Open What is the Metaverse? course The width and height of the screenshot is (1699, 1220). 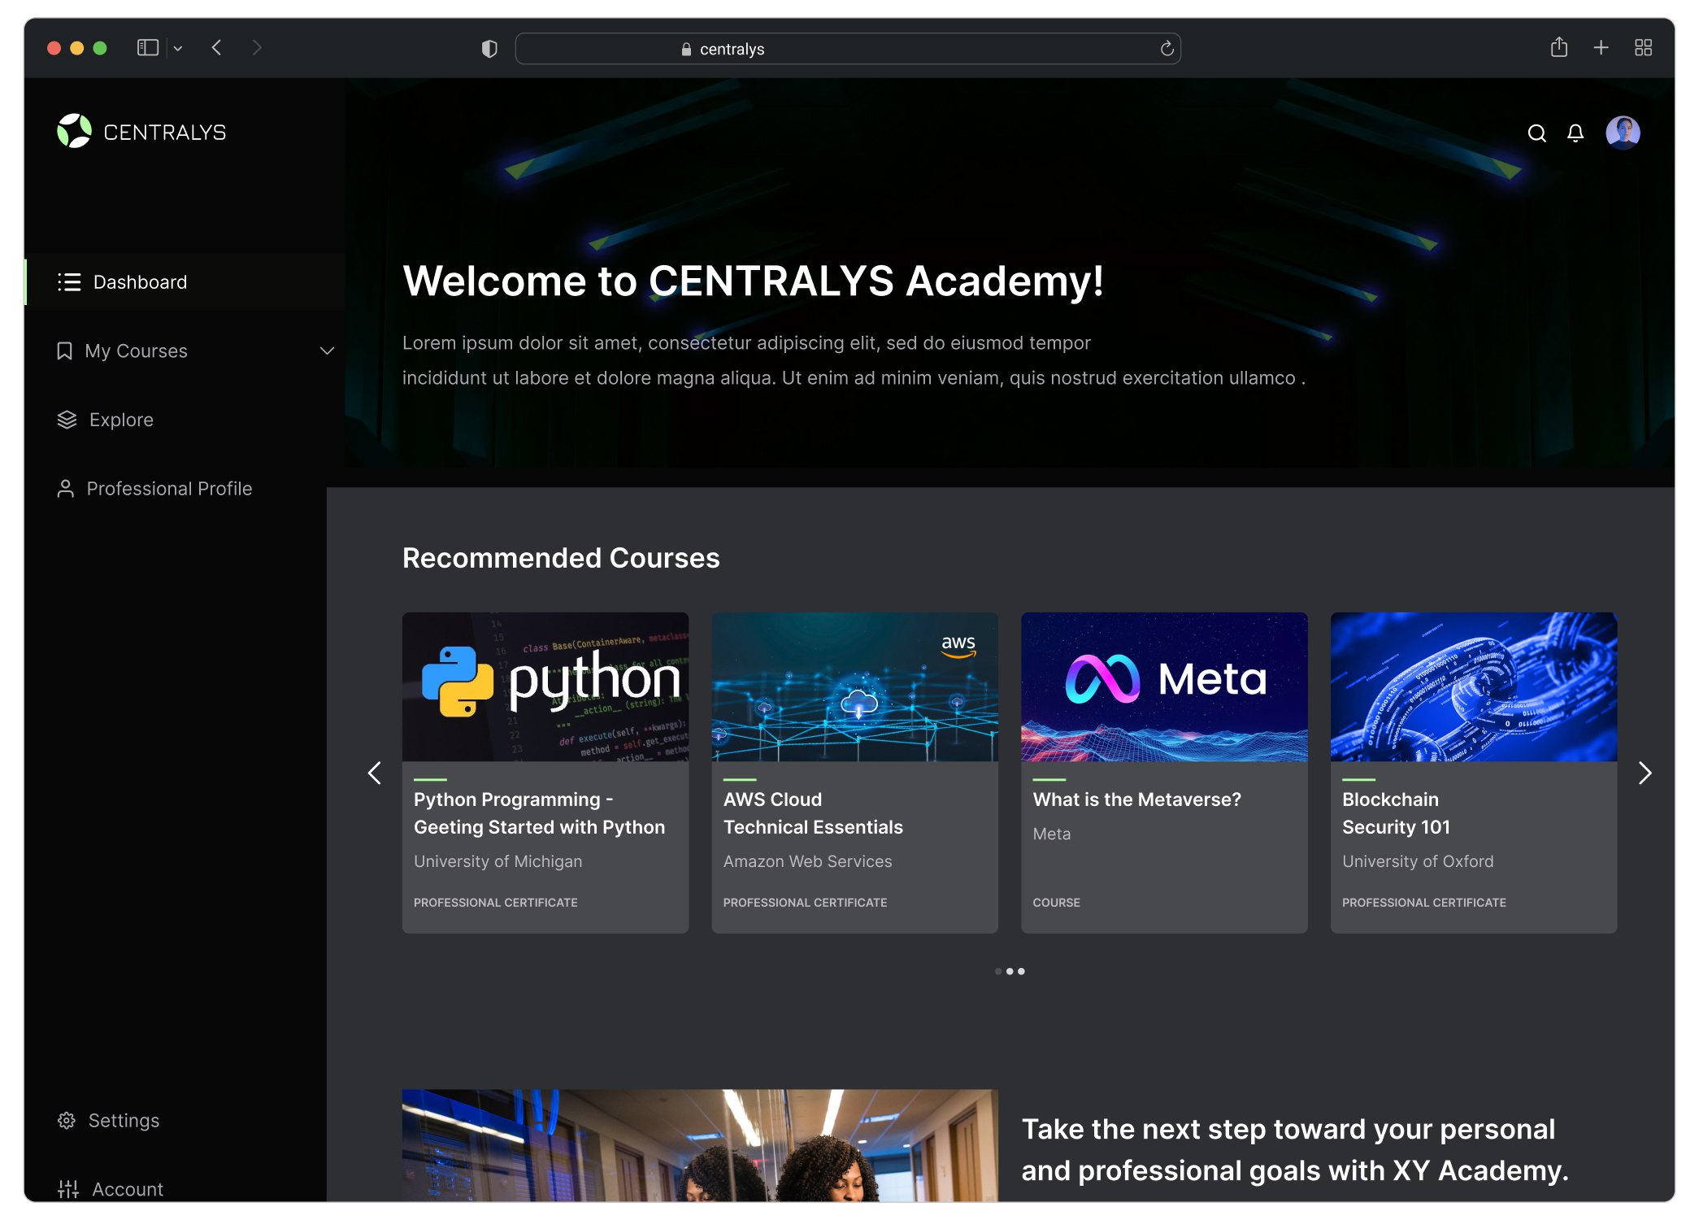1136,800
